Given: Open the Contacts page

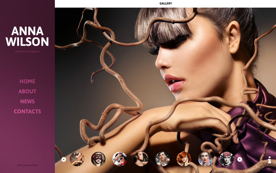Looking at the screenshot, I should pos(27,111).
